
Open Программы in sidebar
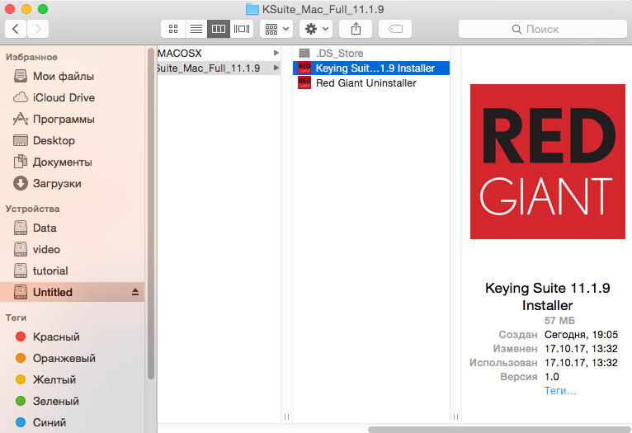[73, 120]
